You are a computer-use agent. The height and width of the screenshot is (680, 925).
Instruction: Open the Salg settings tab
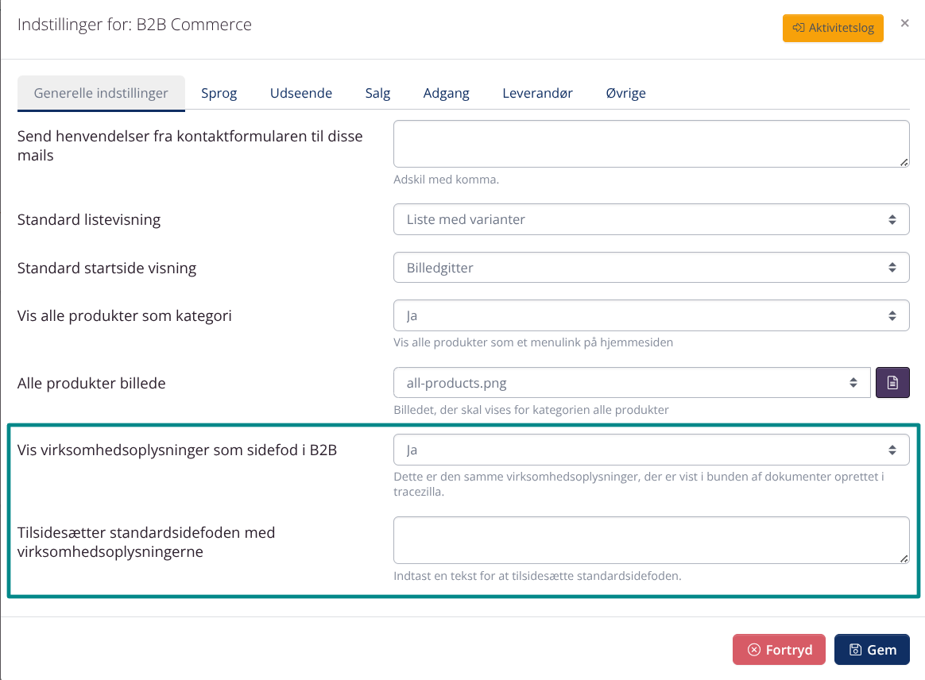377,93
